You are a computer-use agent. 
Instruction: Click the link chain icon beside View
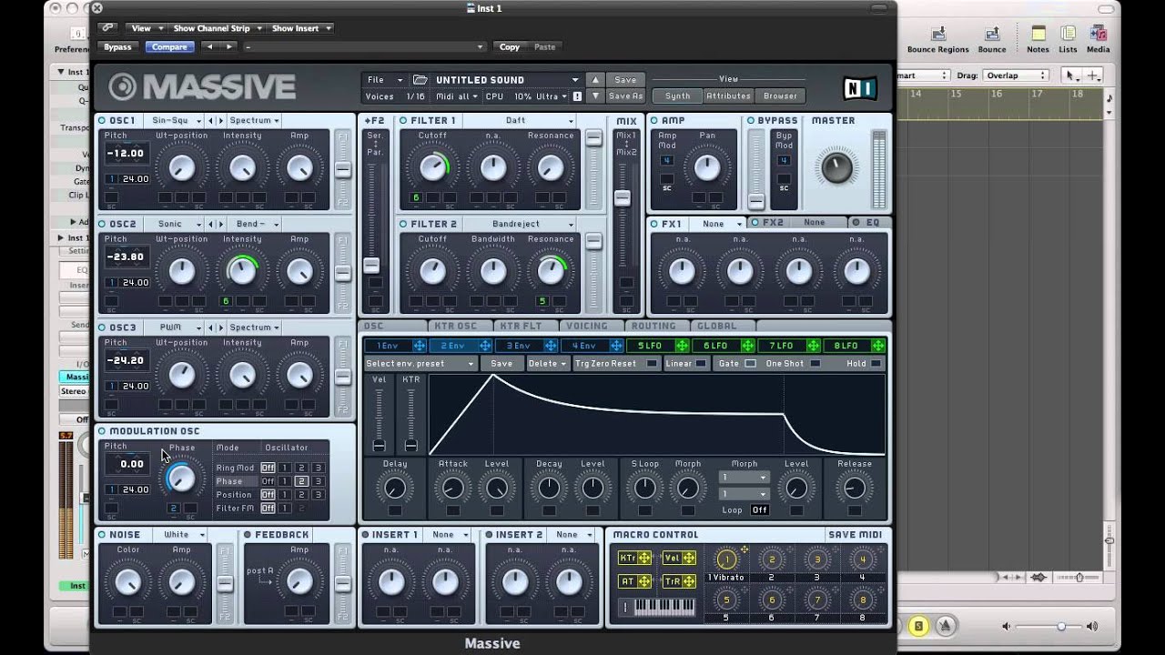[x=107, y=28]
